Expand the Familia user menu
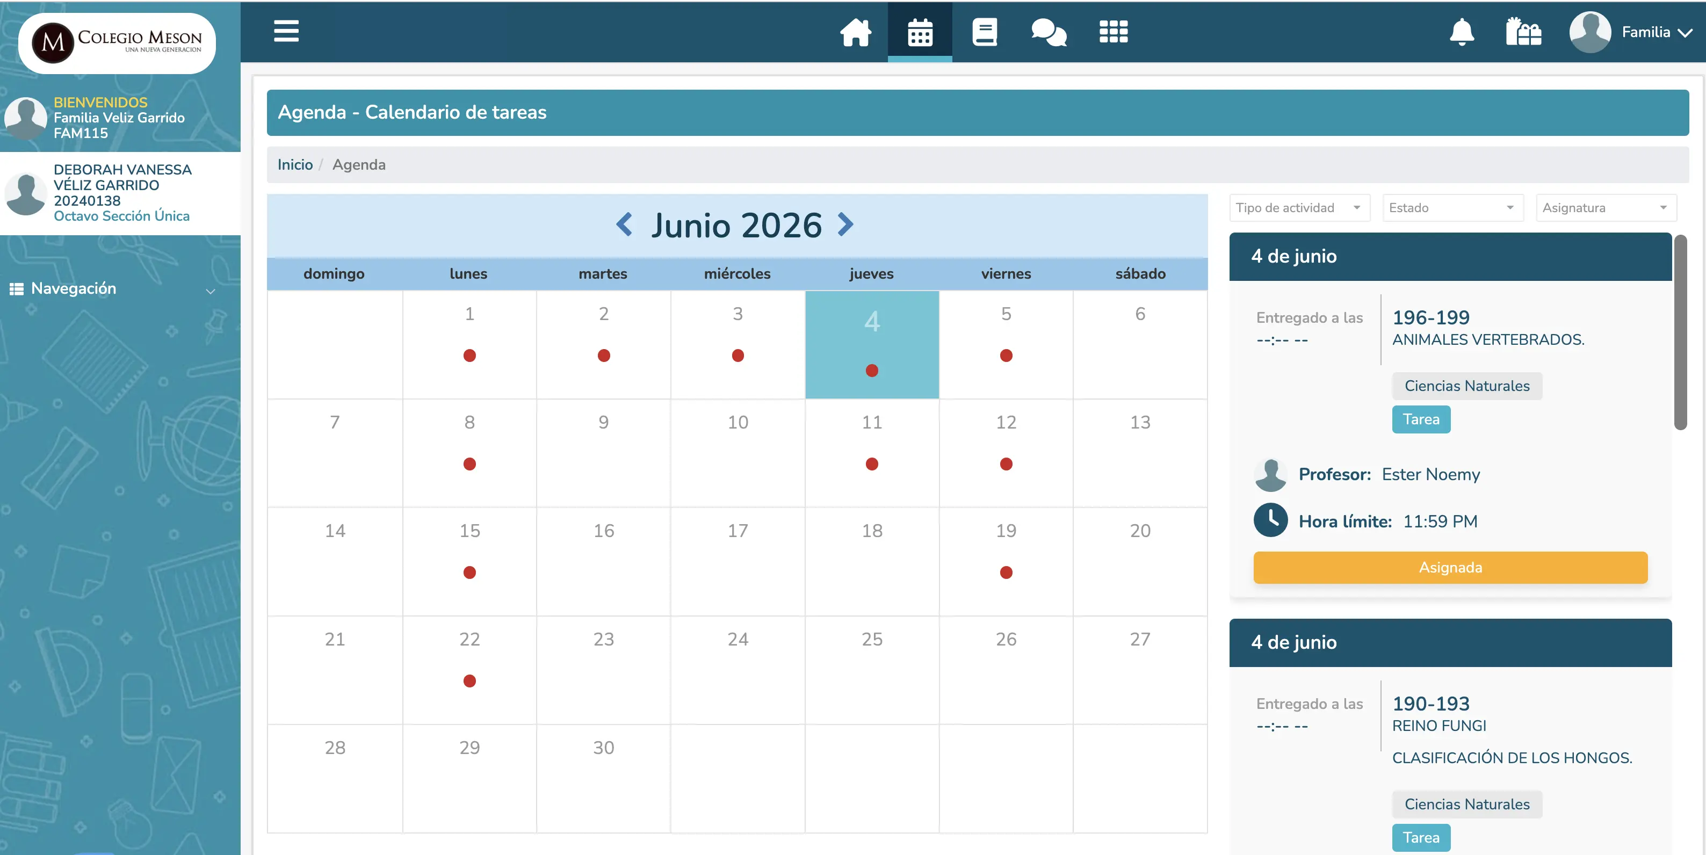This screenshot has width=1706, height=855. [1657, 32]
